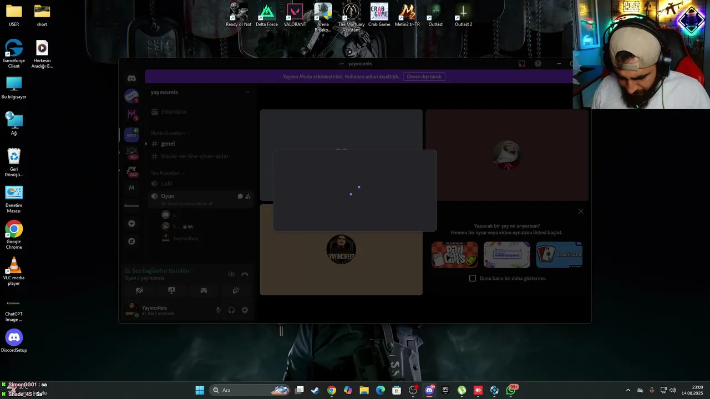Open VLC media player desktop icon
The image size is (710, 399).
coord(14,272)
